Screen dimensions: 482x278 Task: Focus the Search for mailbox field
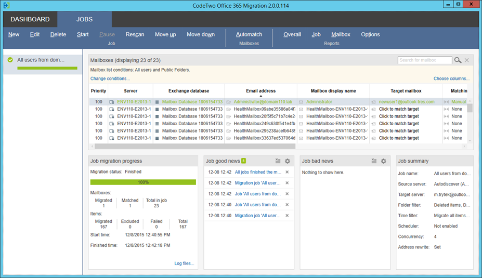424,60
